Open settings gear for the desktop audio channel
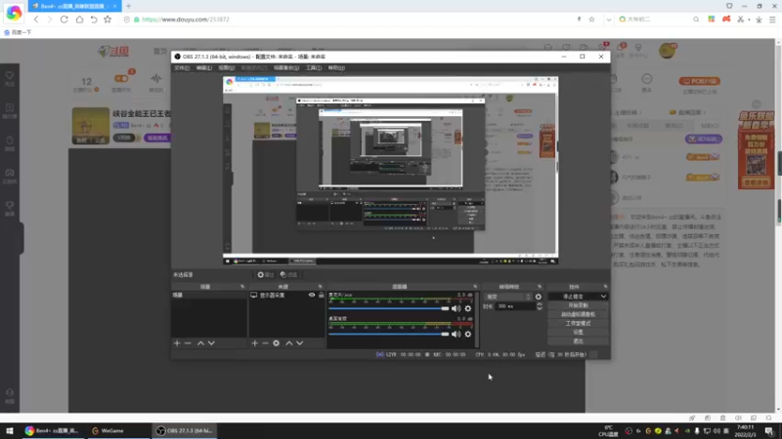 (468, 334)
